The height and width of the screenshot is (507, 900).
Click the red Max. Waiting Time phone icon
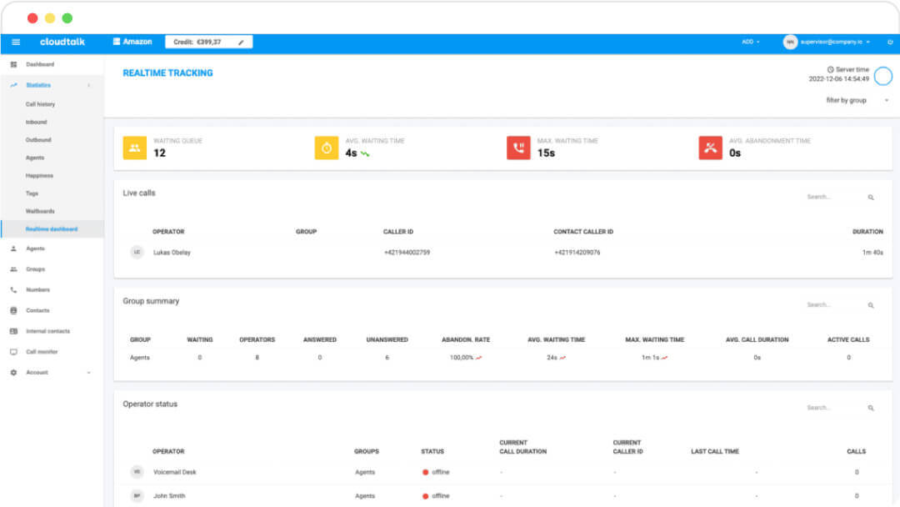click(x=518, y=148)
